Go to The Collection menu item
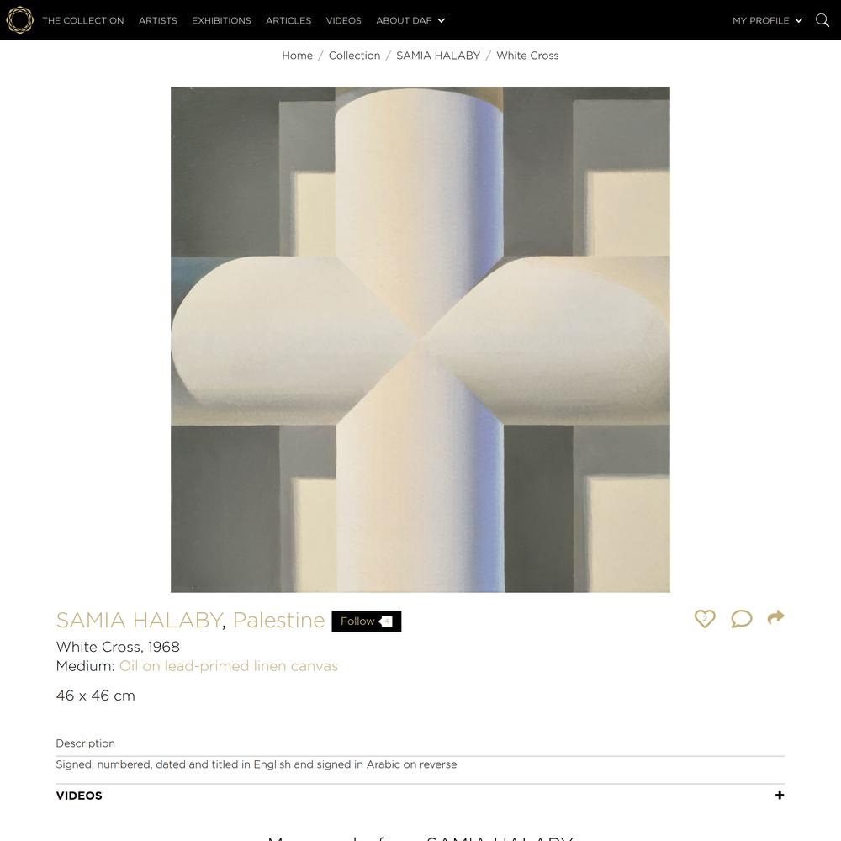 (83, 20)
